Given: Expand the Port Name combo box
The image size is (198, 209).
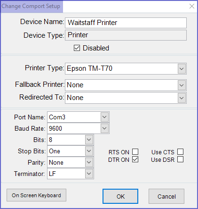Looking at the screenshot, I should tap(104, 117).
